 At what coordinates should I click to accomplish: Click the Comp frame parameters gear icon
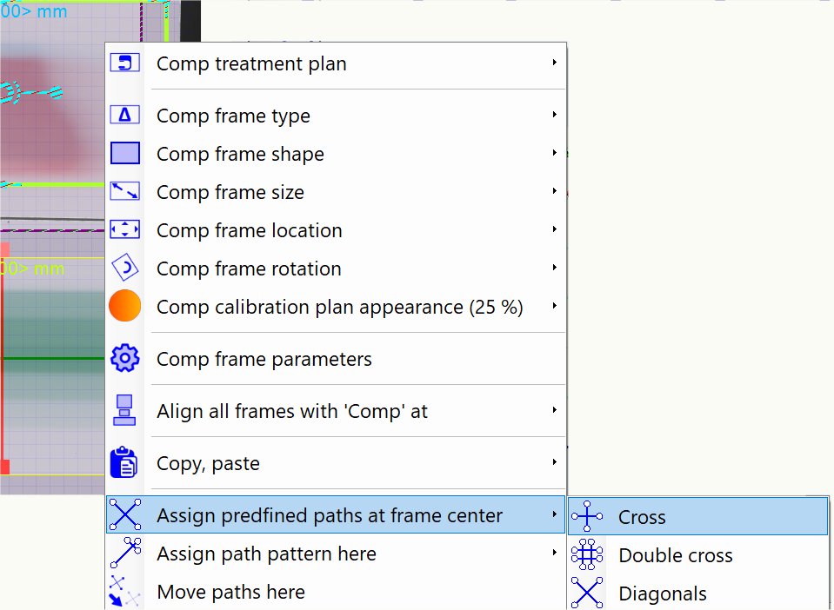tap(125, 359)
